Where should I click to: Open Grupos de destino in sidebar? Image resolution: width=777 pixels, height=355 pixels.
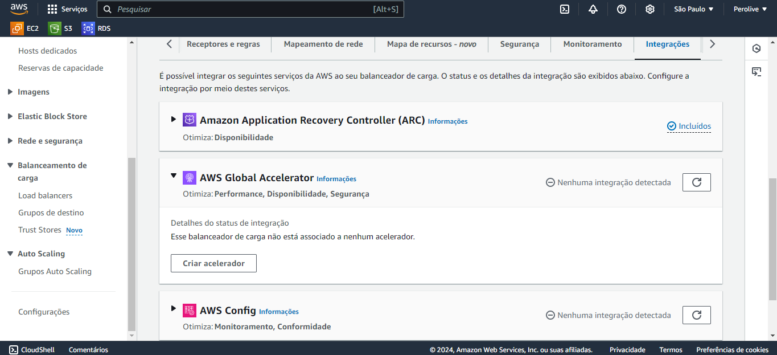tap(51, 213)
